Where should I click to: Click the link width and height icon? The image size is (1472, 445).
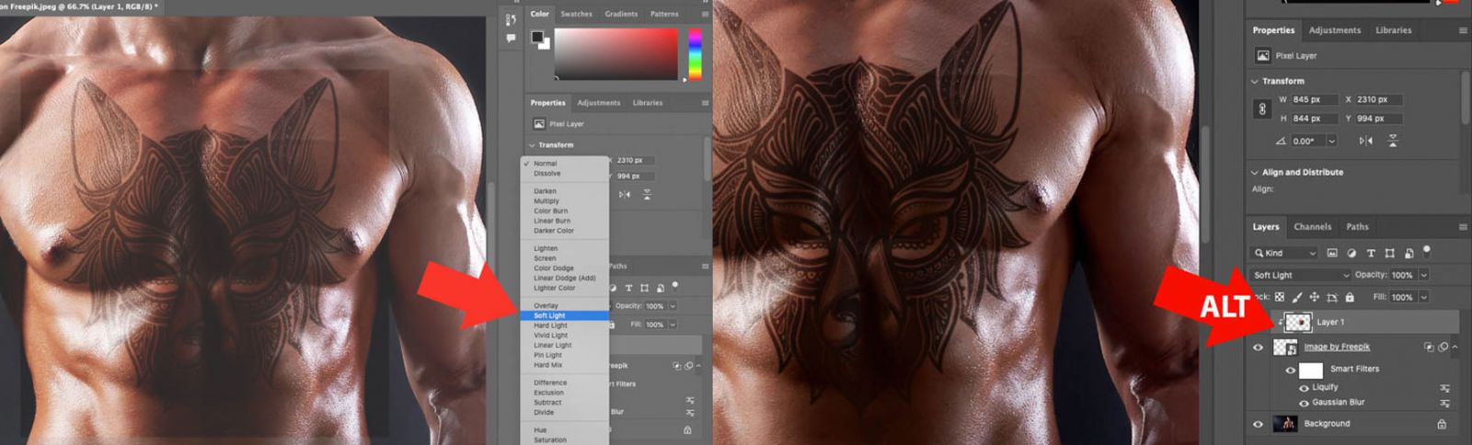(1261, 108)
